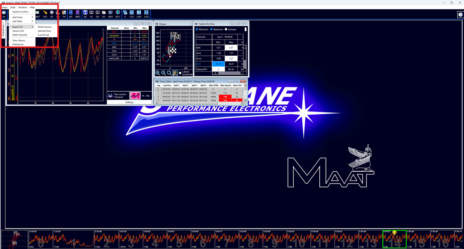Open the Windows menu
This screenshot has width=464, height=249.
[23, 7]
